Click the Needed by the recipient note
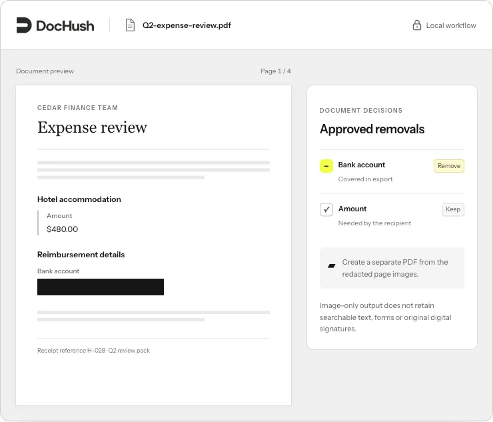 374,223
